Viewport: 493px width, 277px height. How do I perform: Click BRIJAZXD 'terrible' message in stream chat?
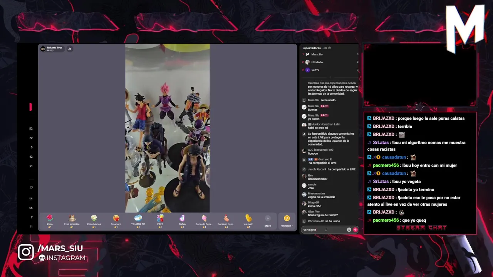(389, 126)
